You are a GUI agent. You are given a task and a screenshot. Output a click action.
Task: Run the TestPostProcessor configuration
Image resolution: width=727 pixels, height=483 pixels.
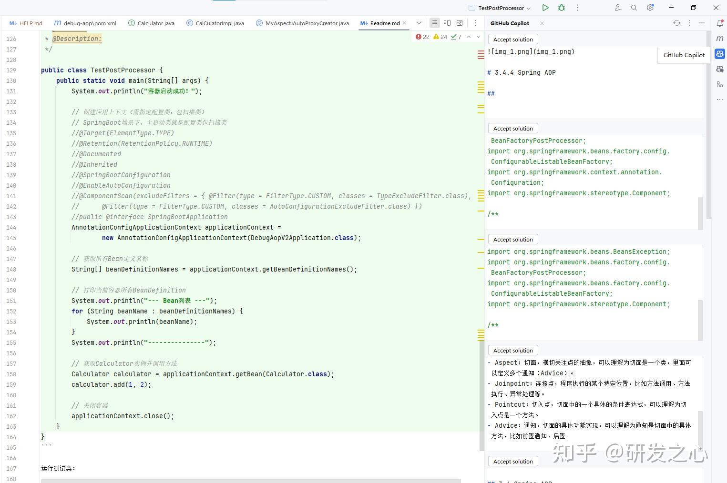coord(545,8)
